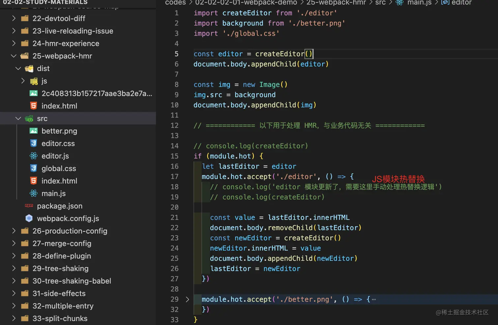Collapse the 25-webpack-hmr folder chevron
Screen dimensions: 498x325
14,56
